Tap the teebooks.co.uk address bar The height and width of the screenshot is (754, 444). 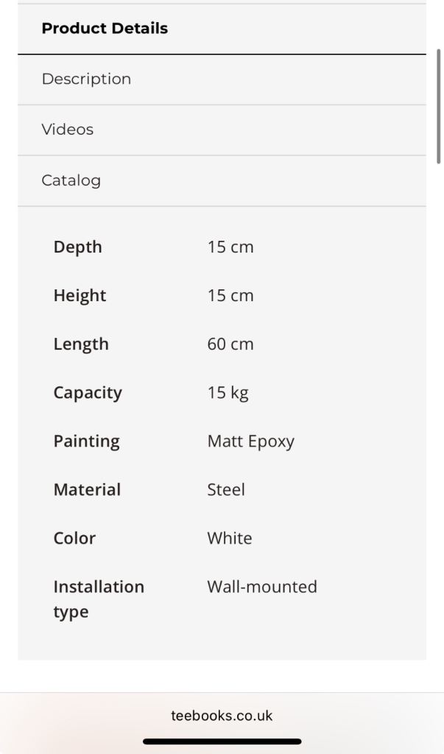pyautogui.click(x=222, y=715)
